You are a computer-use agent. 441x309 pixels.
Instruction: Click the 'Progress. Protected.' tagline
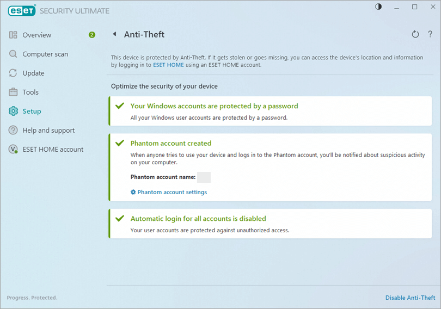32,298
